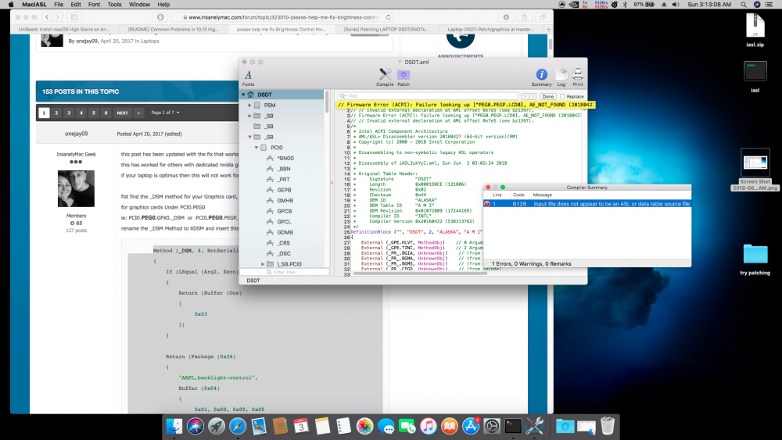Switch to the Laptop-DSDT-Patch/graphics tab
The height and width of the screenshot is (440, 782).
[x=491, y=30]
